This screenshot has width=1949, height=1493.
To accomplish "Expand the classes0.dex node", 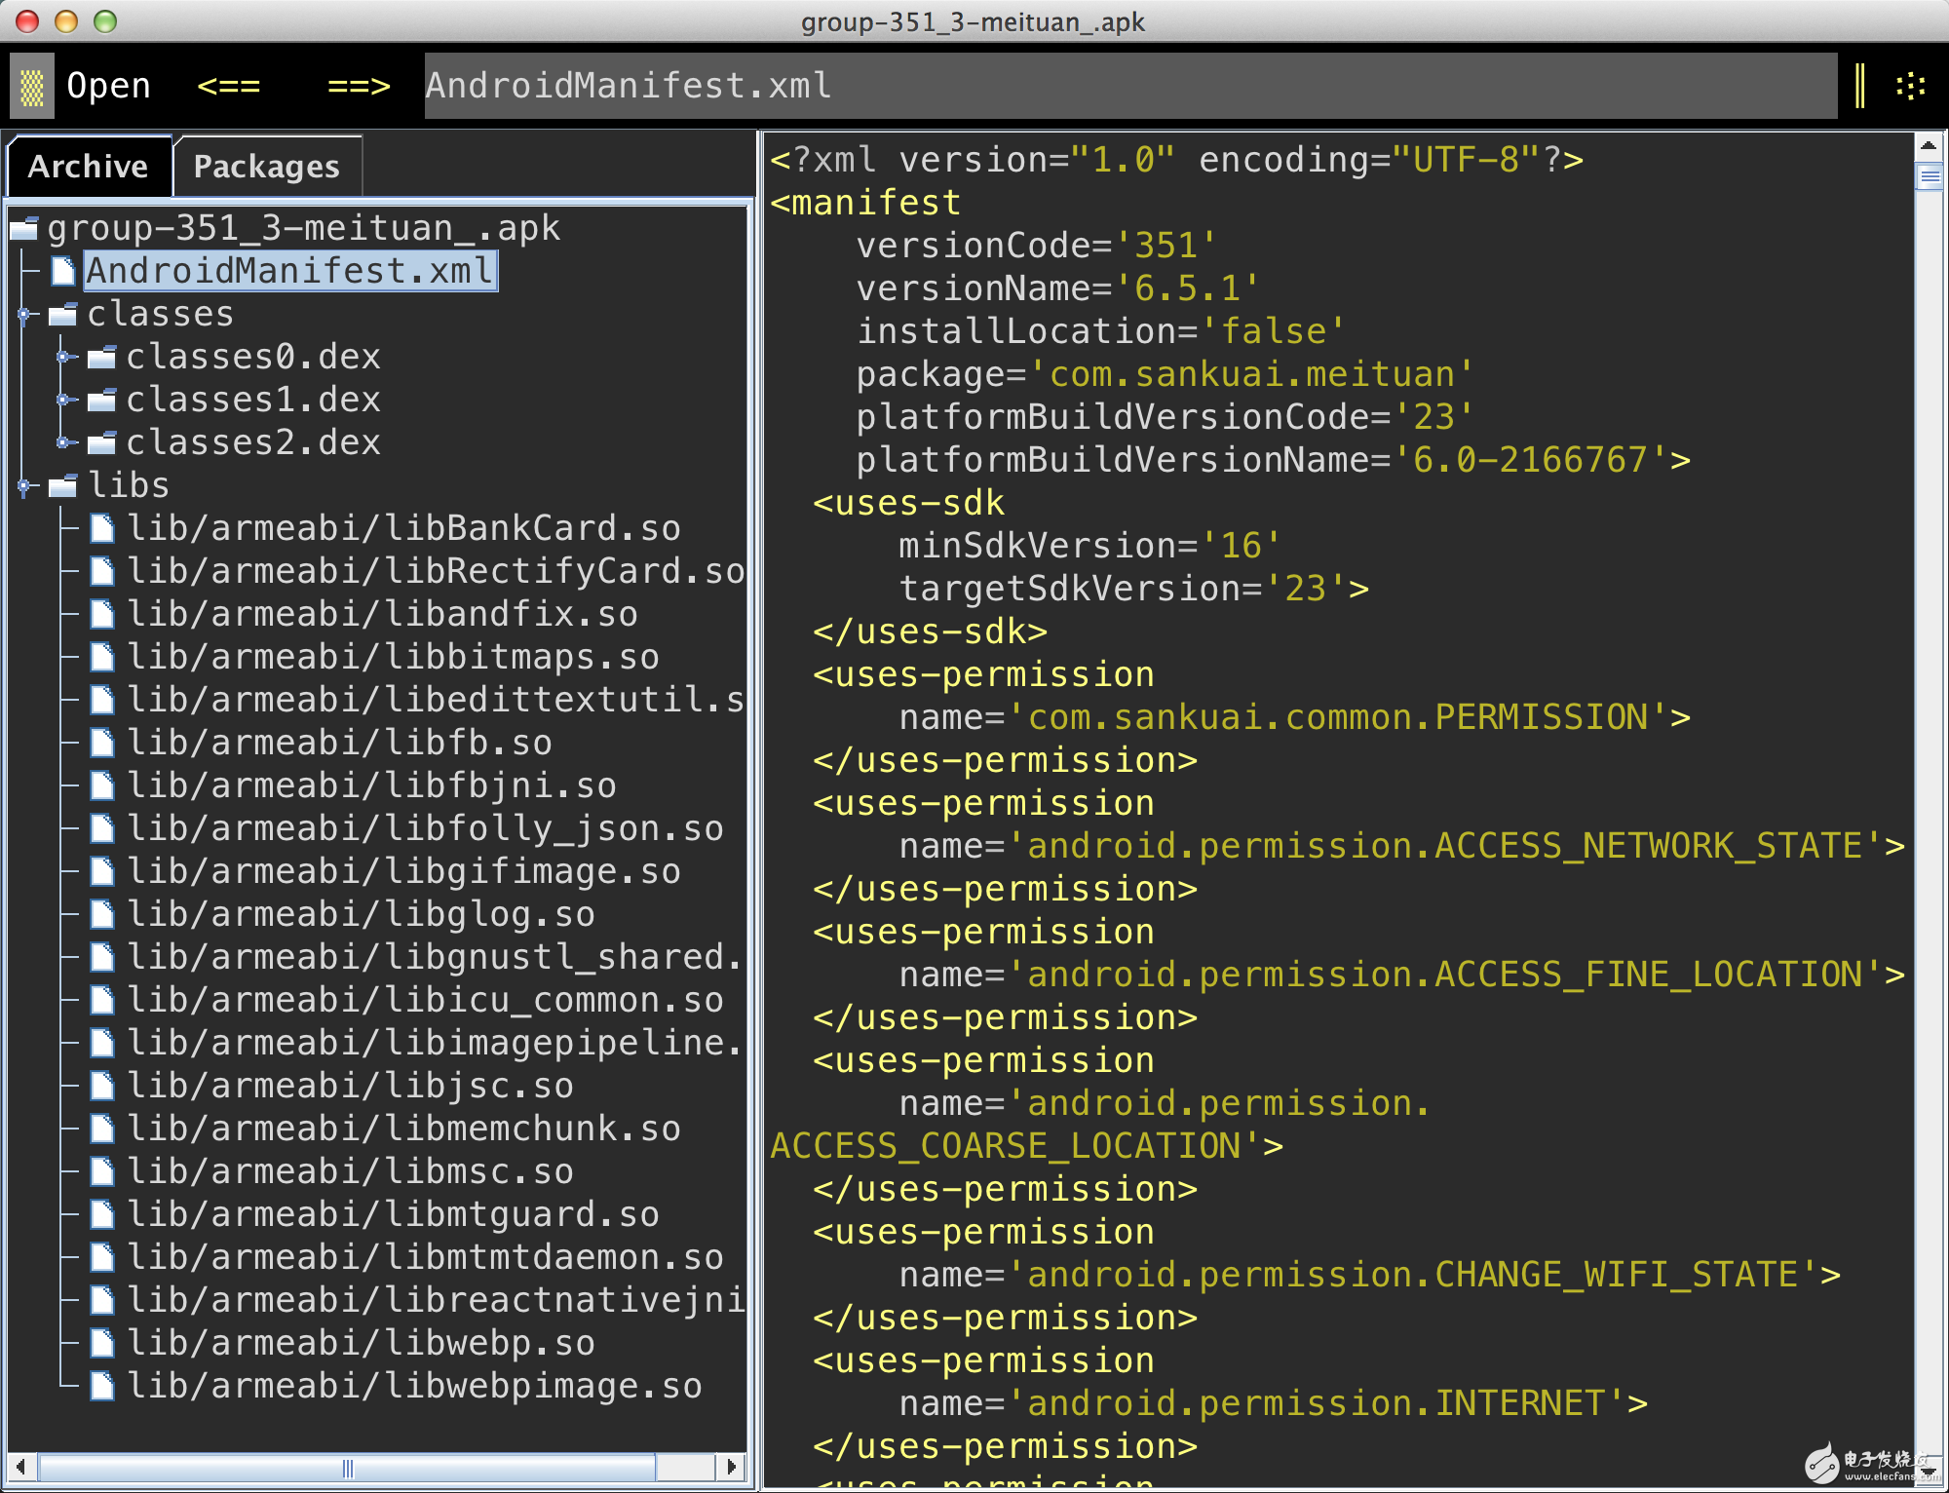I will coord(63,357).
